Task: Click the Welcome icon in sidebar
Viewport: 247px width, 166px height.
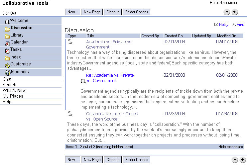Action: 7,22
